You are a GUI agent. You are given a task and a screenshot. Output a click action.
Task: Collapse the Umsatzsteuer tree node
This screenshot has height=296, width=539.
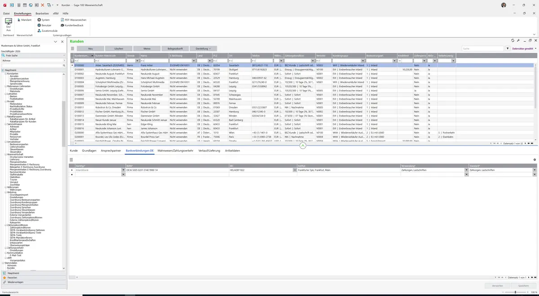coord(6,141)
